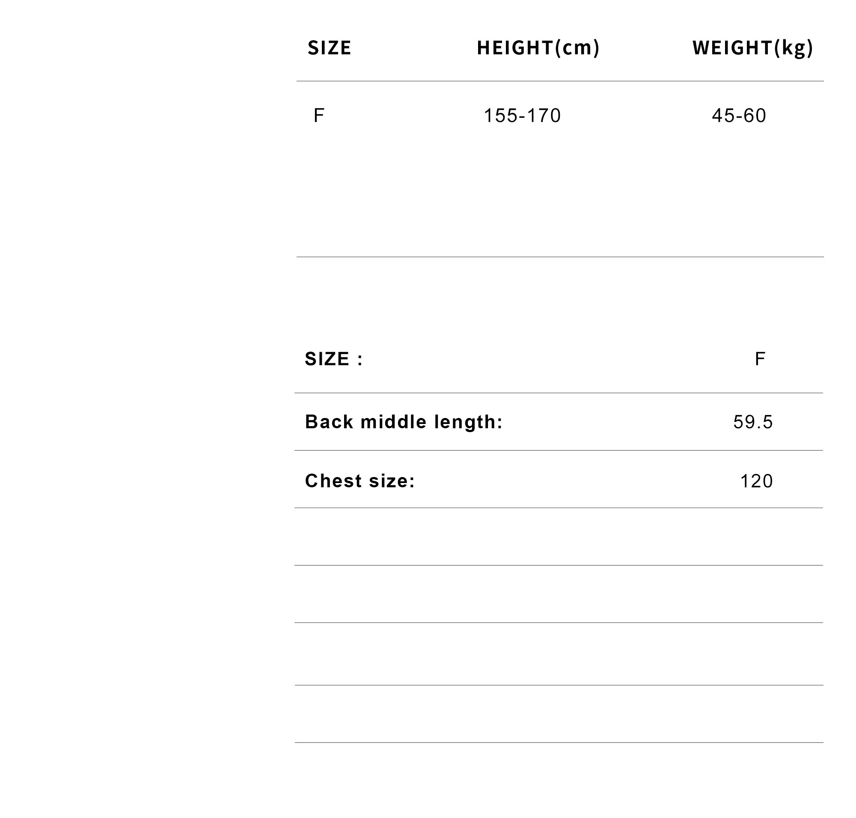Click the divider line below the 'SIZE :' row
This screenshot has height=818, width=856.
(559, 393)
